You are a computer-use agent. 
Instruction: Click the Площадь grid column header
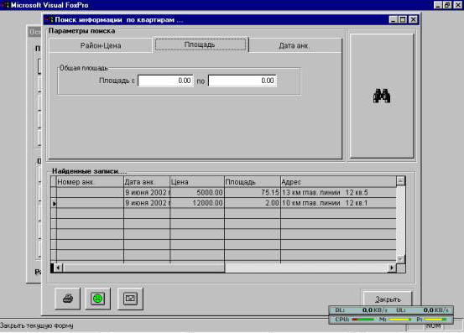[253, 182]
